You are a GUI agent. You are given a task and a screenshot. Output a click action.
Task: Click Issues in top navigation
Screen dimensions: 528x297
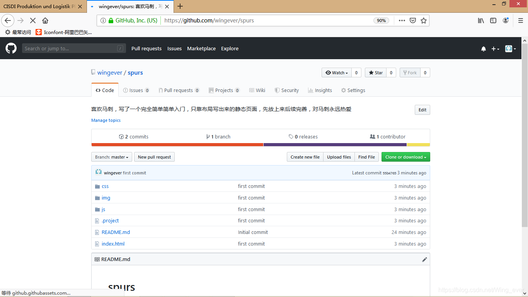coord(174,48)
